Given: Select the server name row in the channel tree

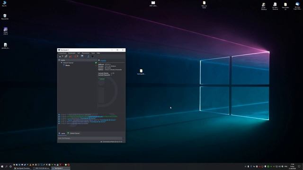Looking at the screenshot, I should (x=77, y=60).
